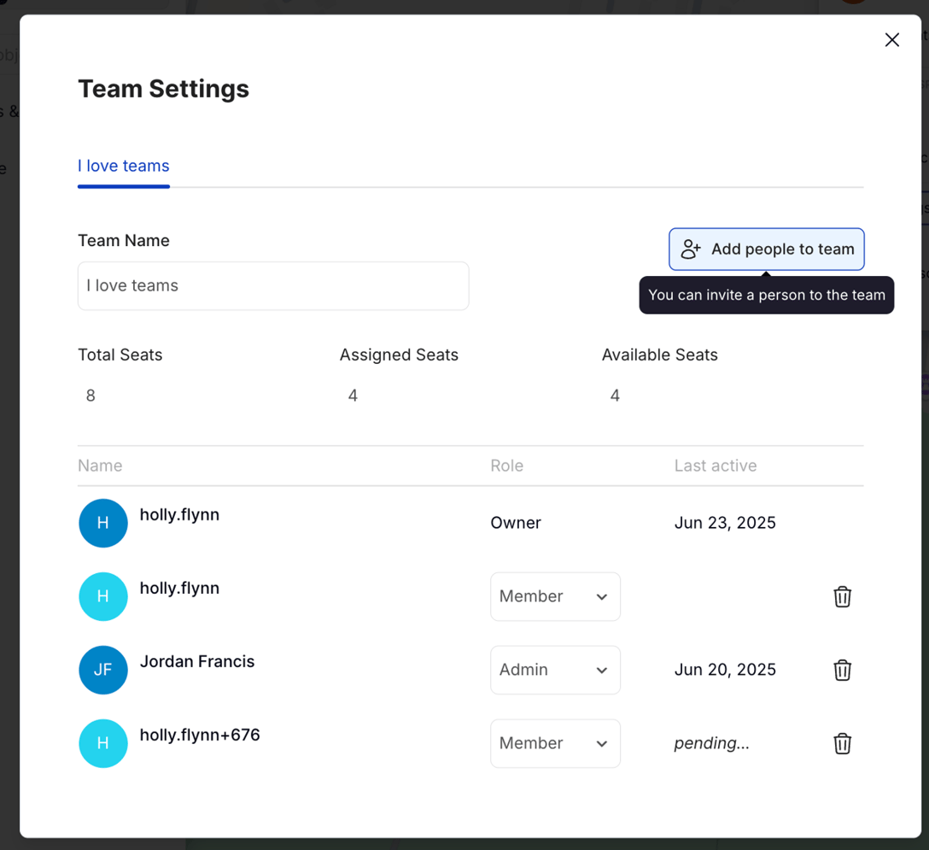Click the person-plus icon on Add people button

point(690,249)
